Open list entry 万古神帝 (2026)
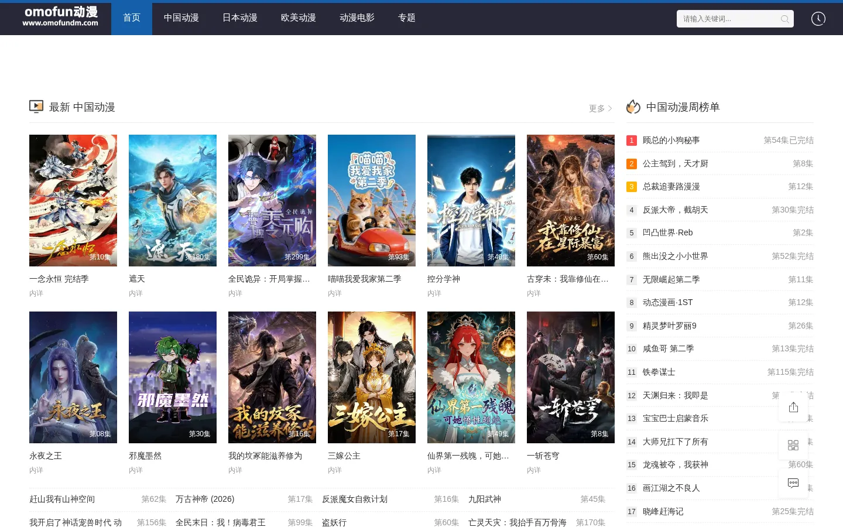The width and height of the screenshot is (843, 527). [x=205, y=499]
